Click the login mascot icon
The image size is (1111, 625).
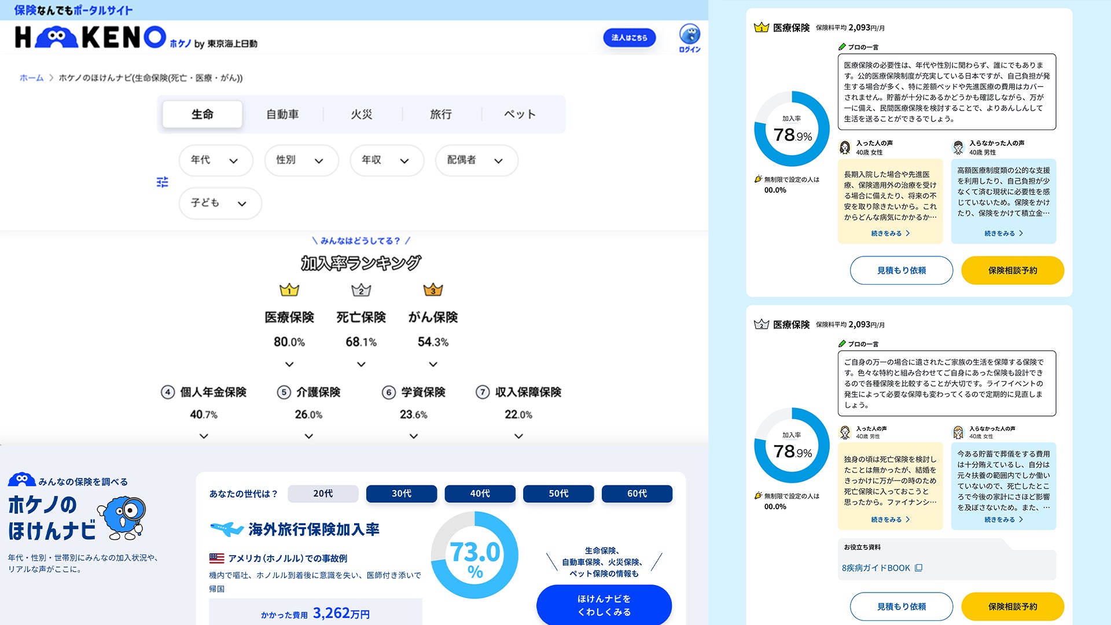point(689,35)
